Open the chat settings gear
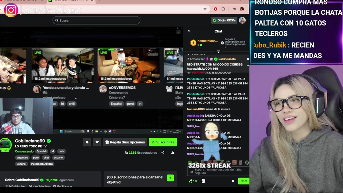Image resolution: width=343 pixels, height=193 pixels. click(x=233, y=181)
